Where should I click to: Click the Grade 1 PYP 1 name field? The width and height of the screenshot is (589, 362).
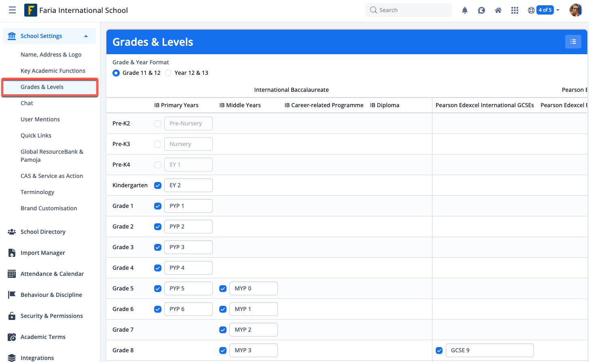pos(189,206)
